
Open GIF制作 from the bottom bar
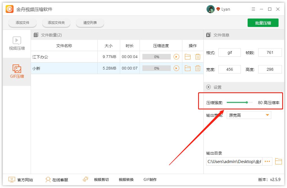(x=150, y=180)
